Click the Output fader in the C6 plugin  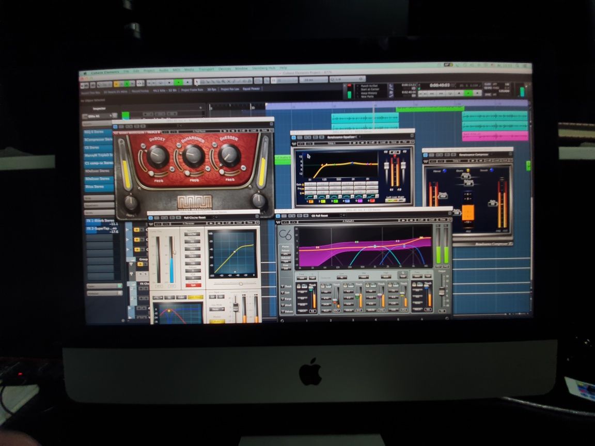442,292
